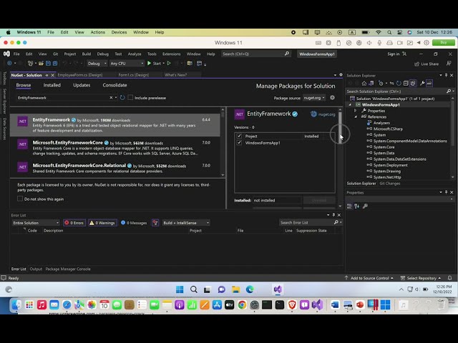Click Pending Changes Filter clock icon
The image size is (458, 343).
(x=381, y=84)
